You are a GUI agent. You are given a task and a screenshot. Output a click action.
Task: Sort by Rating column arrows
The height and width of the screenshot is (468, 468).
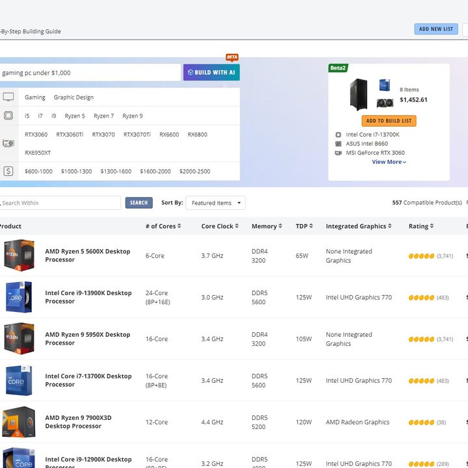point(432,226)
